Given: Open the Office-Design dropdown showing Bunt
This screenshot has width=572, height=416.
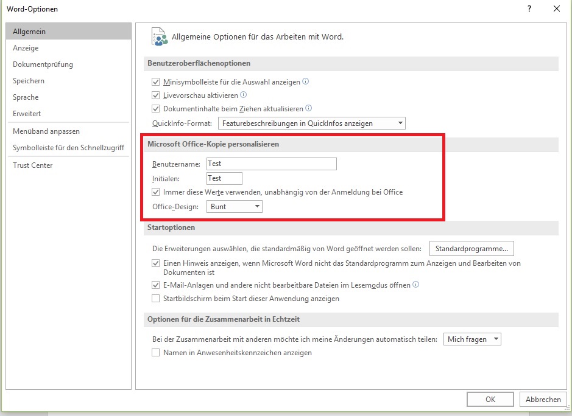Looking at the screenshot, I should (234, 207).
